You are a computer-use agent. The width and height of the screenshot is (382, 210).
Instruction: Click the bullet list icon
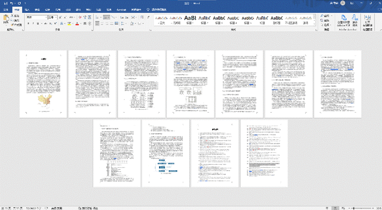(x=96, y=17)
